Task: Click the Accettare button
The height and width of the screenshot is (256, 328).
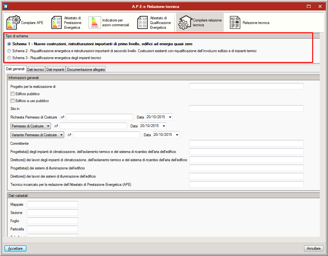Action: 15,248
